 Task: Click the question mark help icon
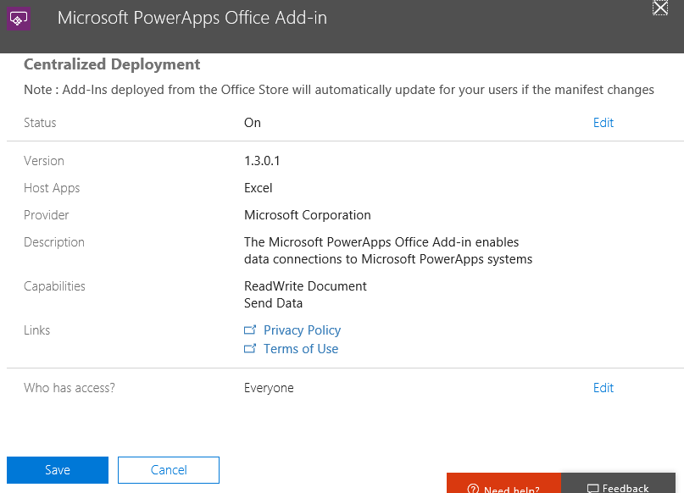click(x=473, y=489)
